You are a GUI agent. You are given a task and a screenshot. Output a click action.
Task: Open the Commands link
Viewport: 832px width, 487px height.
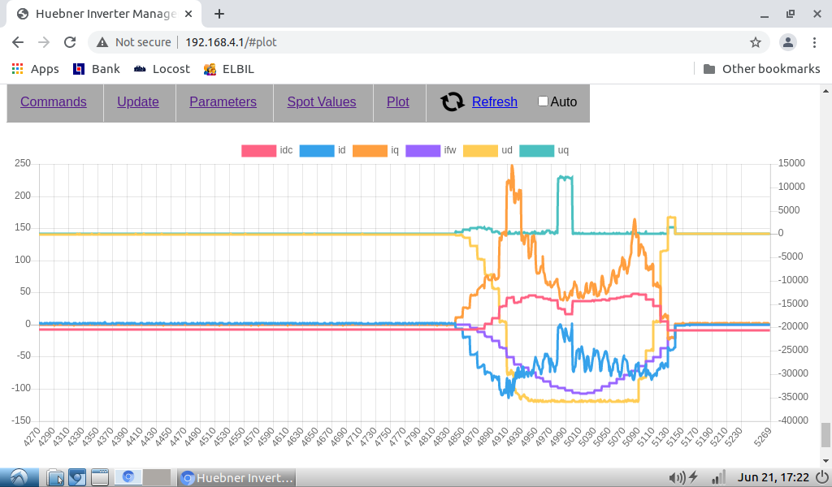pyautogui.click(x=54, y=102)
